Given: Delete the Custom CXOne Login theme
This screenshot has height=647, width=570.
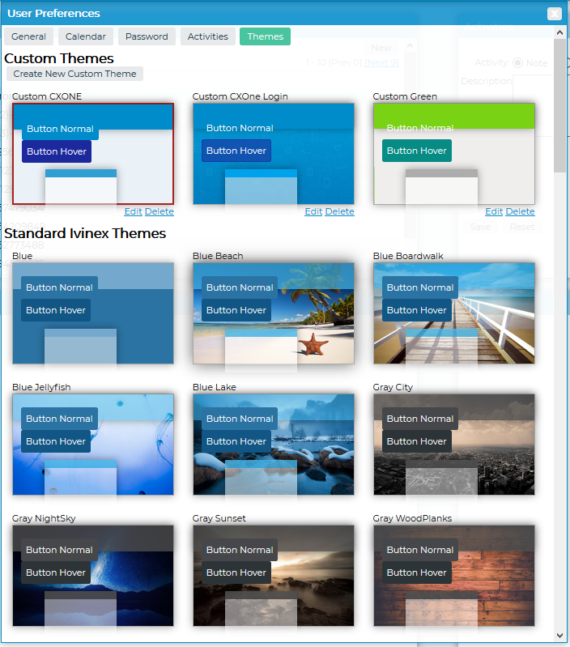Looking at the screenshot, I should point(339,211).
